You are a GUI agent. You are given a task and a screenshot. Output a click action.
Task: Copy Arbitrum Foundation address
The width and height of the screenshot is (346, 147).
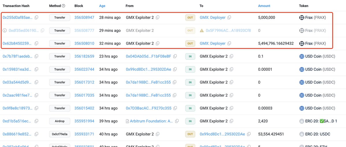point(177,121)
